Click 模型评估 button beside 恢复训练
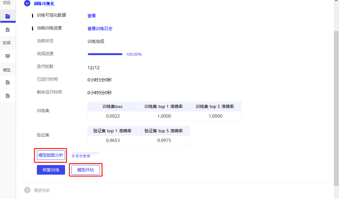Viewport: 339px width, 199px height. [86, 170]
